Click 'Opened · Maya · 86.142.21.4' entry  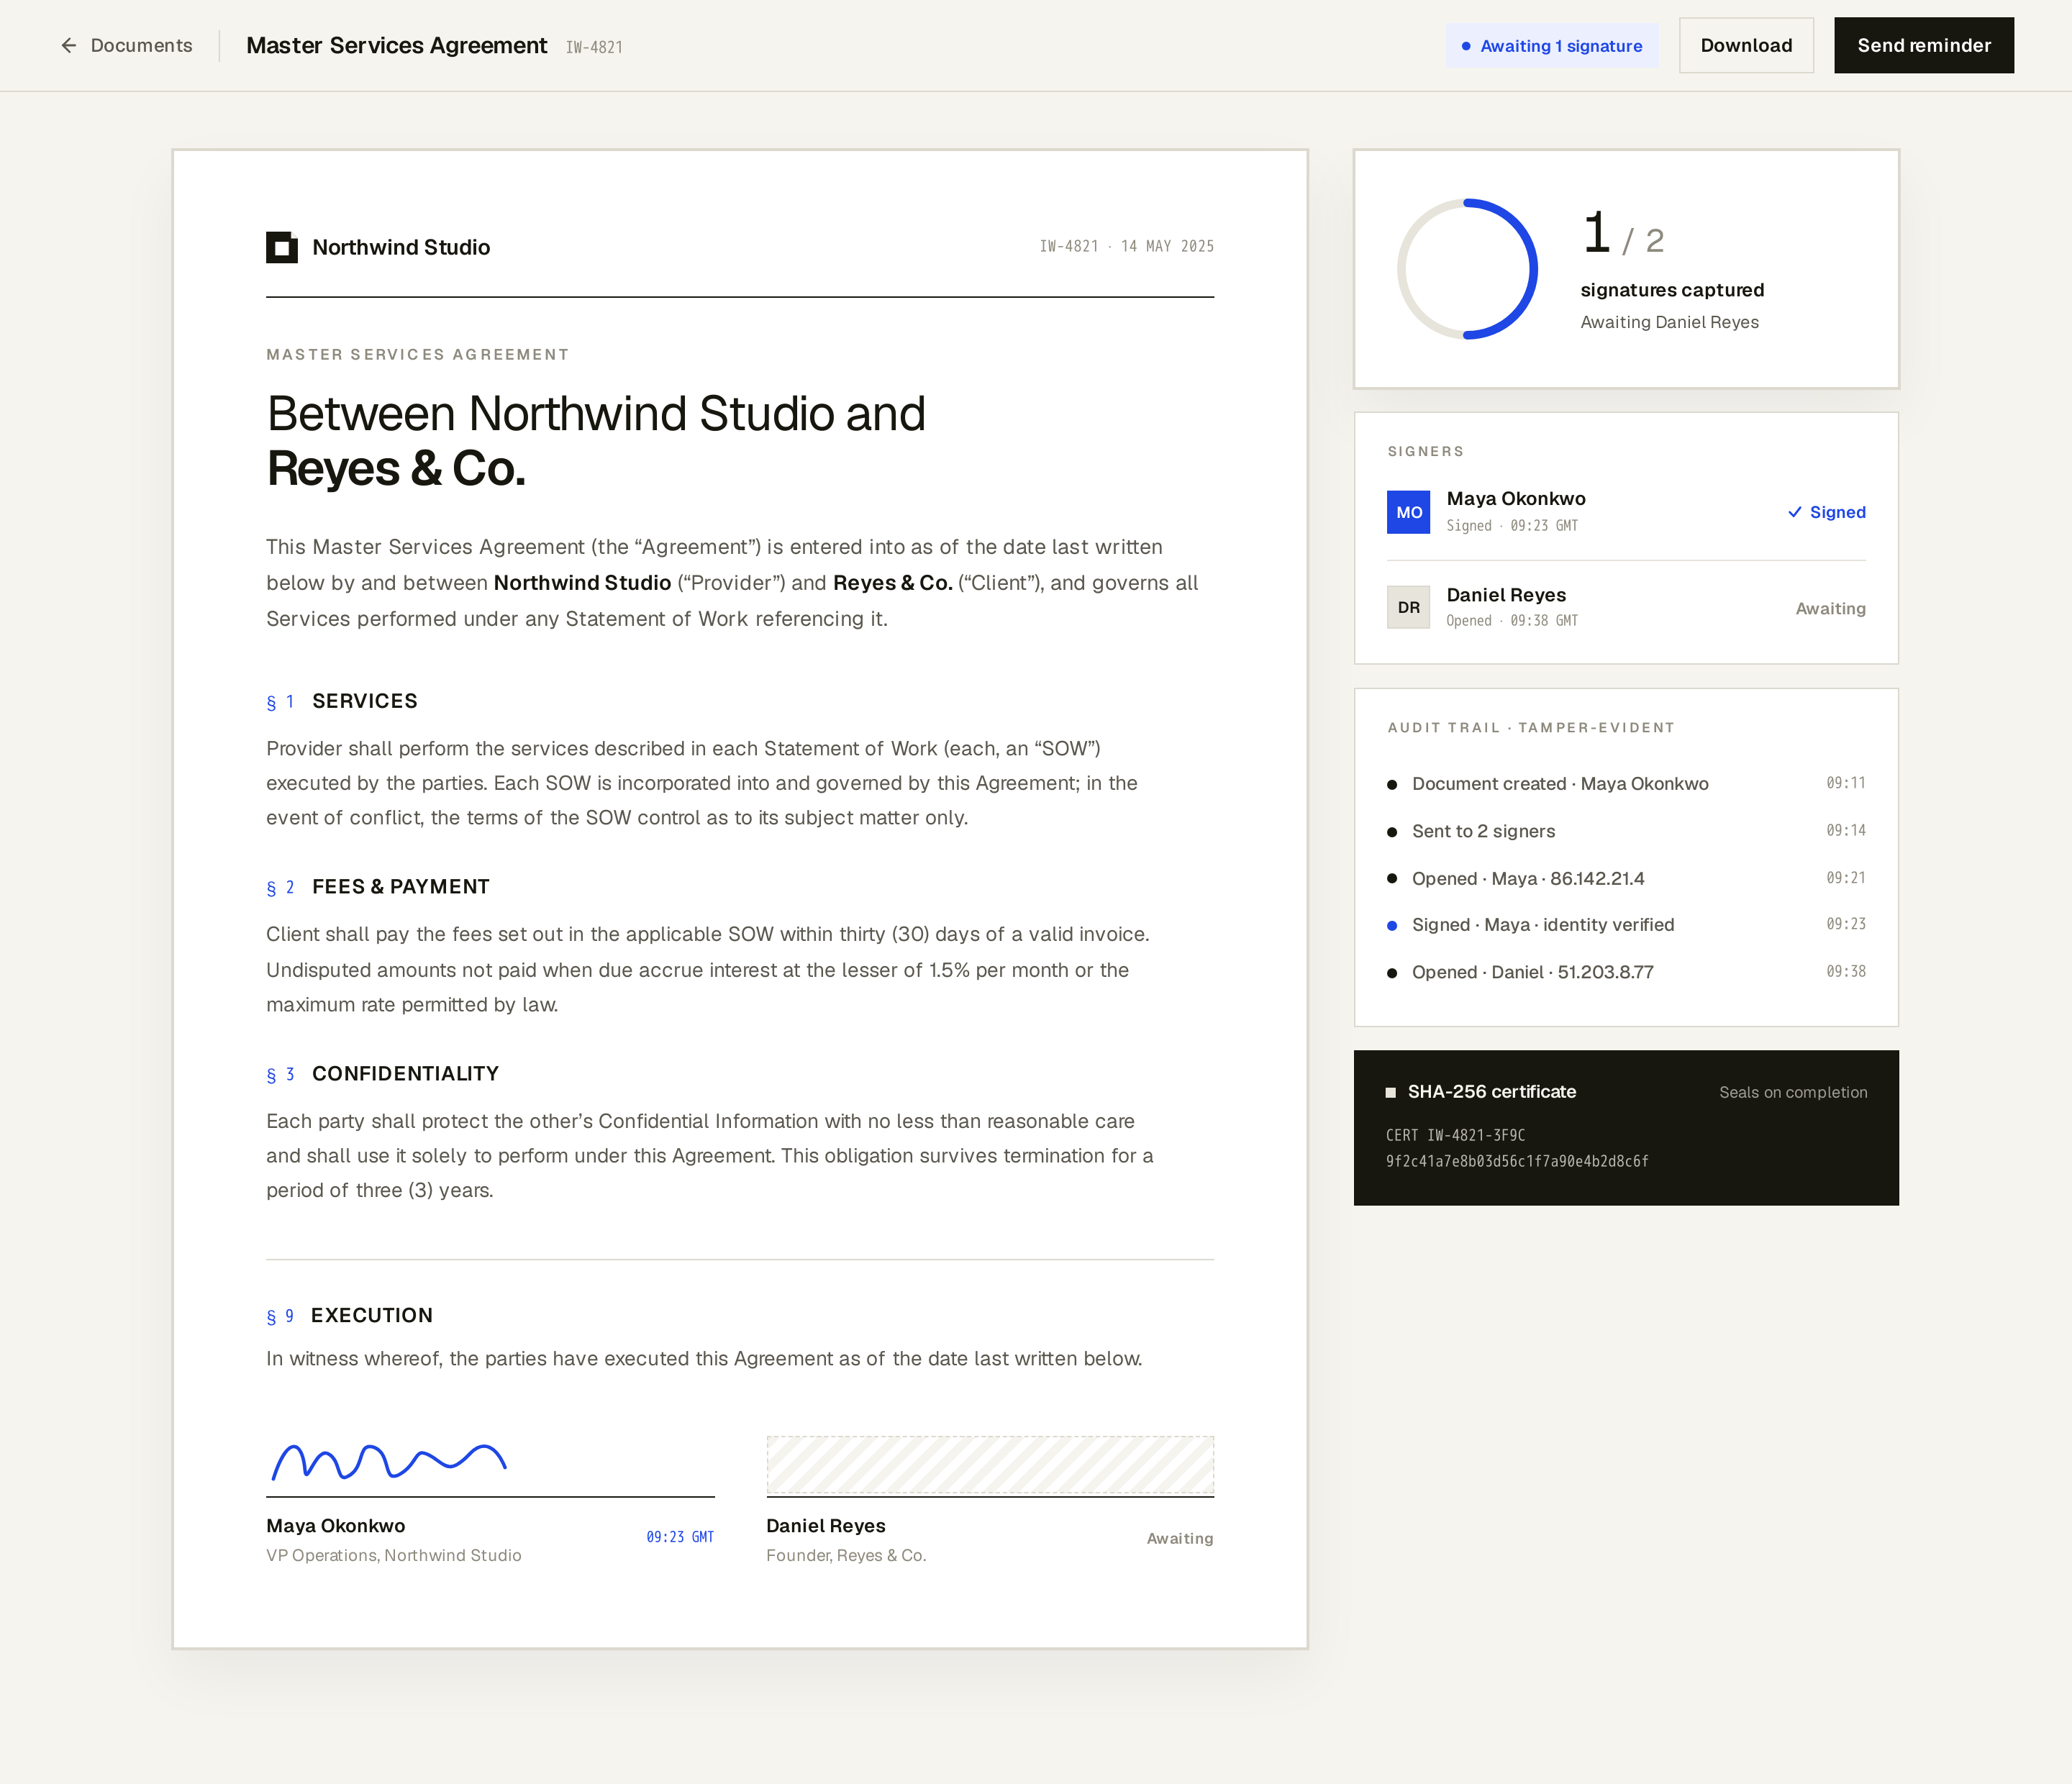(x=1528, y=878)
